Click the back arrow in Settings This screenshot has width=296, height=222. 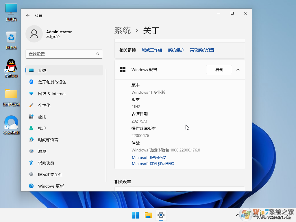[x=28, y=16]
